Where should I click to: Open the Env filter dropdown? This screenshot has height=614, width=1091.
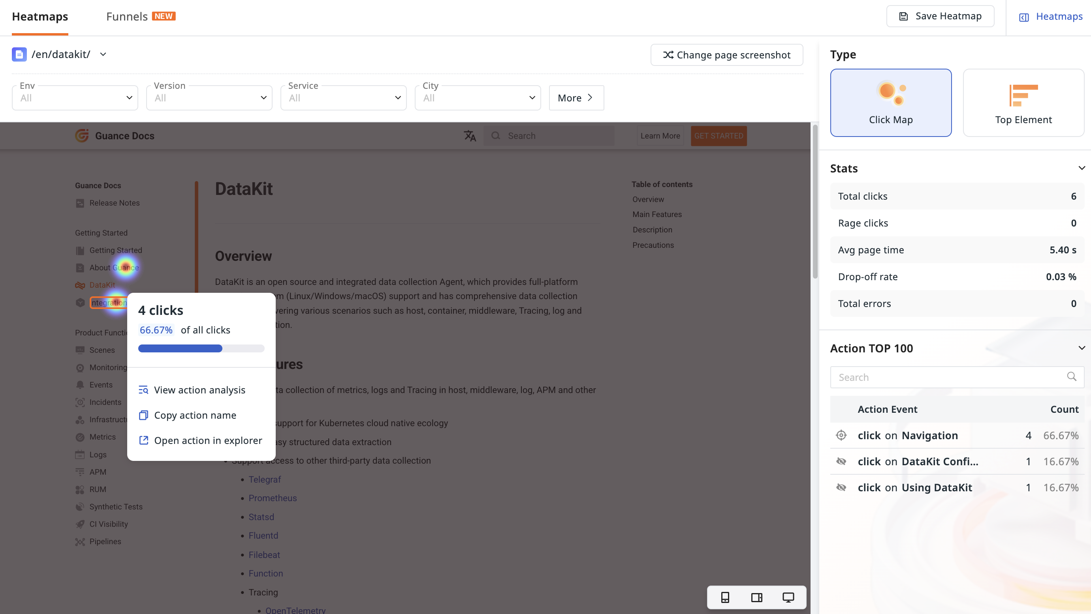pos(75,98)
